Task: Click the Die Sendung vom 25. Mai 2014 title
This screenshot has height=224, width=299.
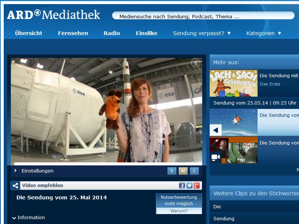Action: pos(62,197)
